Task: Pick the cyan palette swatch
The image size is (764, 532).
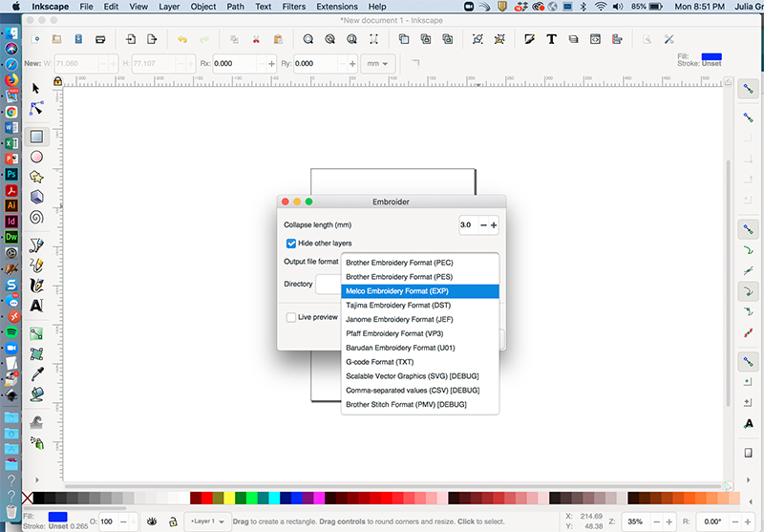Action: [274, 498]
